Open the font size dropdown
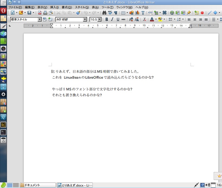The height and width of the screenshot is (188, 222). tap(100, 19)
